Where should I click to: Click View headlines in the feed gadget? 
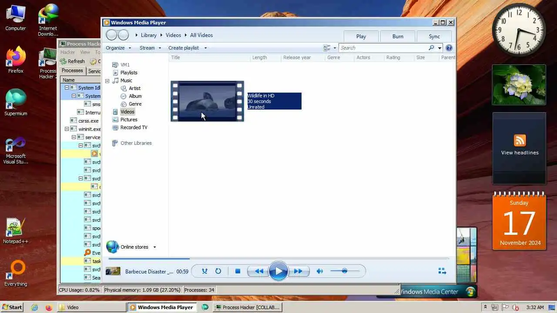520,153
